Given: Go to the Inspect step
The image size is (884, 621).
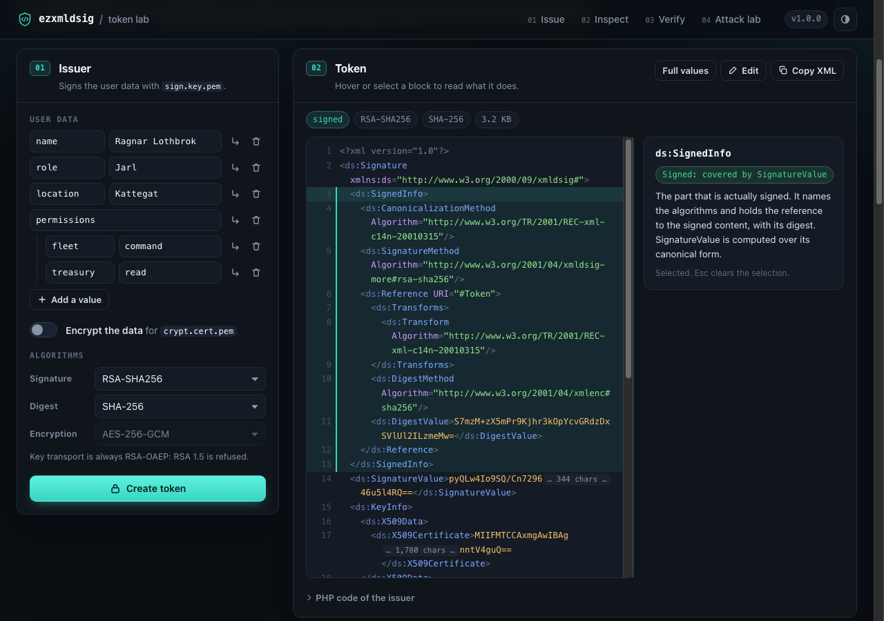Looking at the screenshot, I should pyautogui.click(x=605, y=19).
